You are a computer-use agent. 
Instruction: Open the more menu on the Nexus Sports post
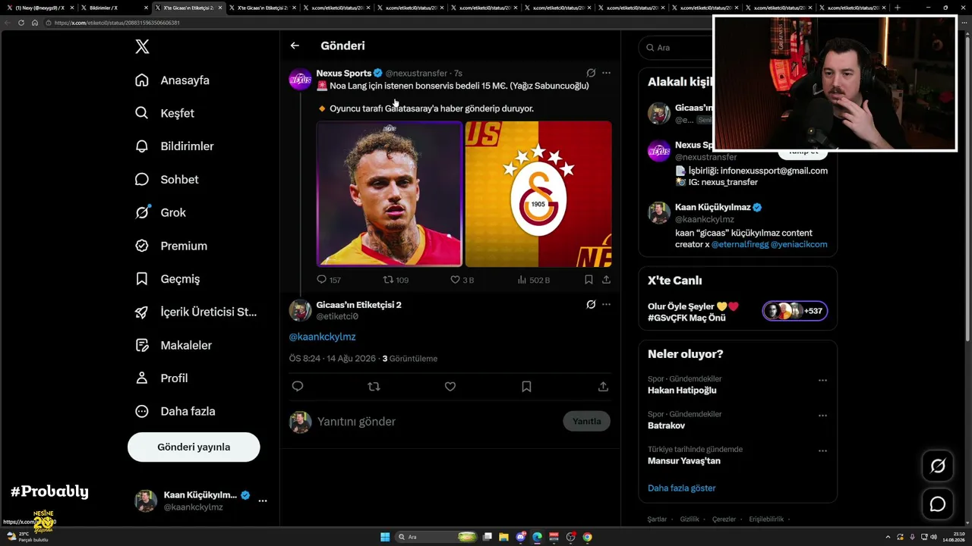[x=606, y=73]
